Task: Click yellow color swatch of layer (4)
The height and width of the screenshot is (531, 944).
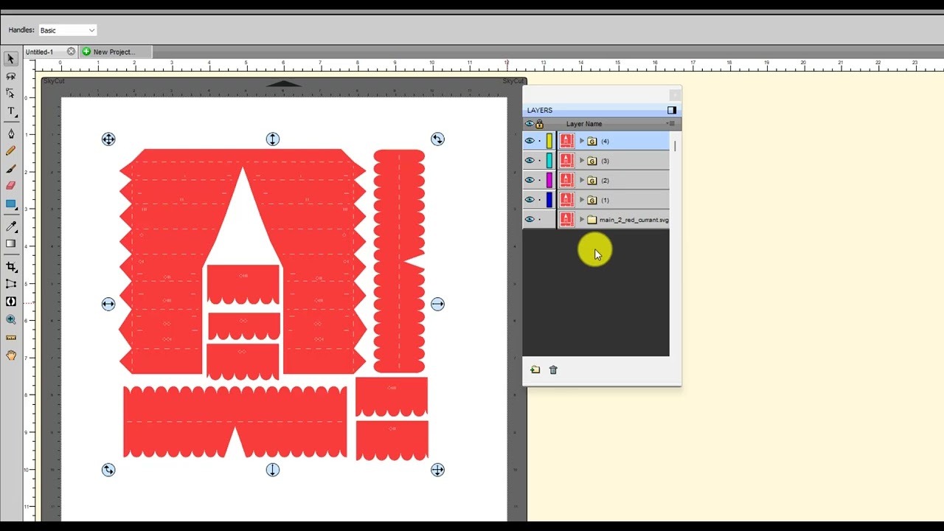Action: tap(549, 141)
